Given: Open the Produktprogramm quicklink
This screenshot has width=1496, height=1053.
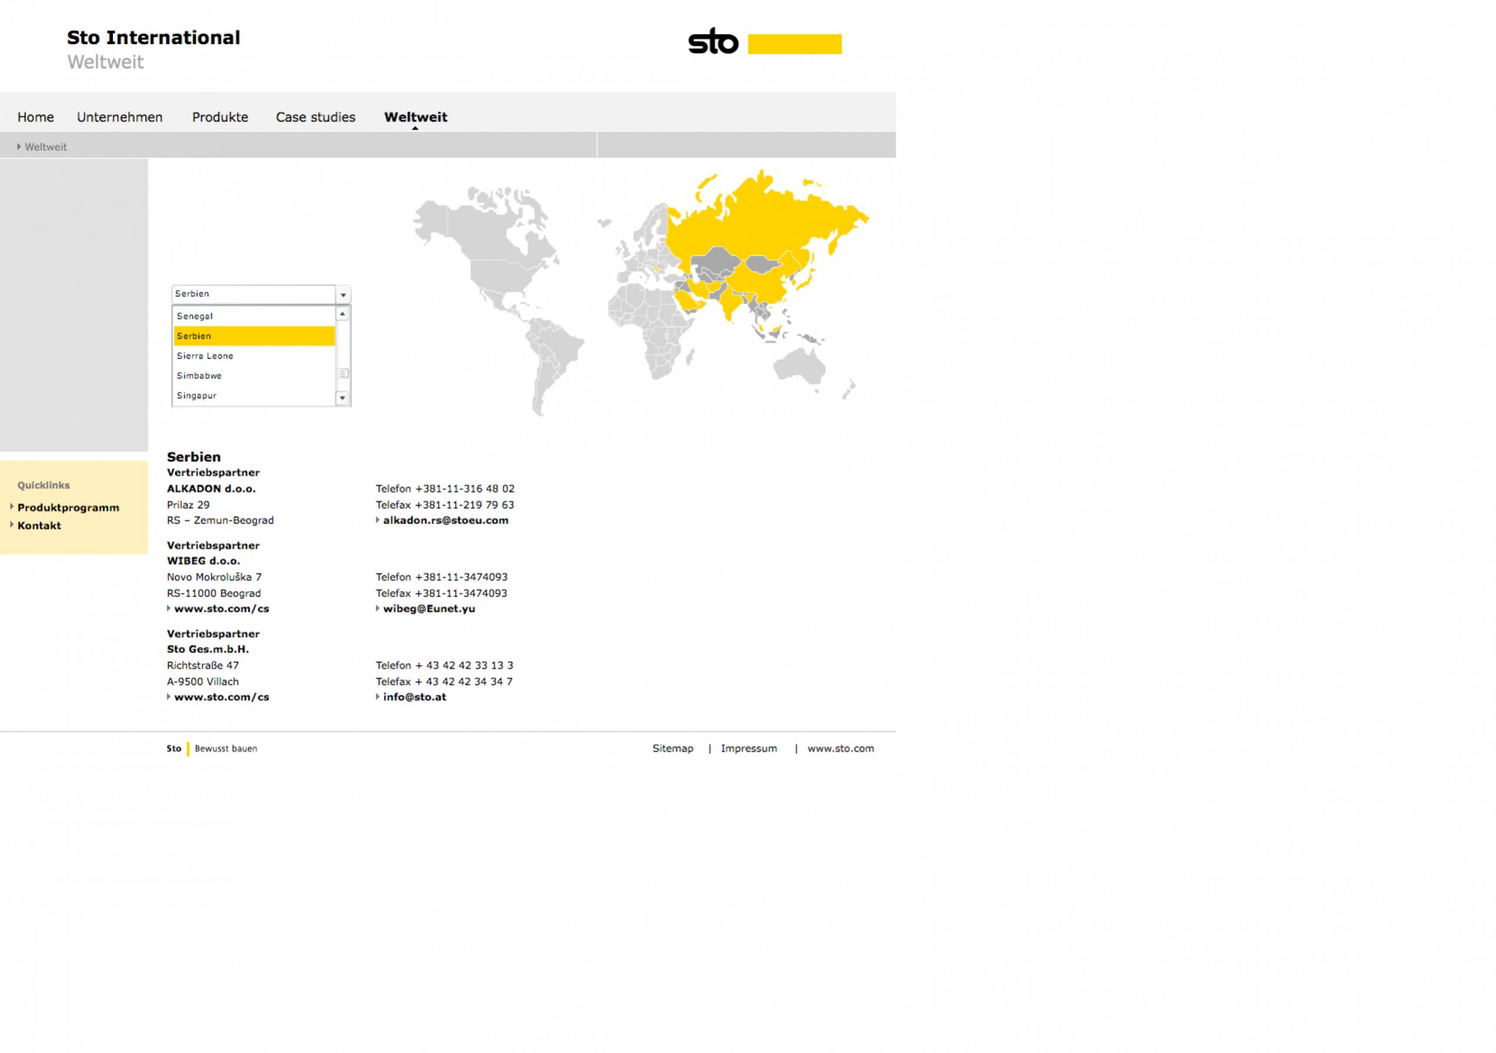Looking at the screenshot, I should click(x=68, y=508).
